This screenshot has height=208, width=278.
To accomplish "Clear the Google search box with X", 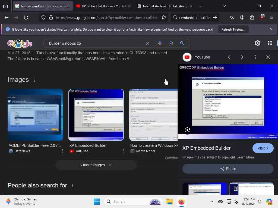I will click(x=147, y=43).
